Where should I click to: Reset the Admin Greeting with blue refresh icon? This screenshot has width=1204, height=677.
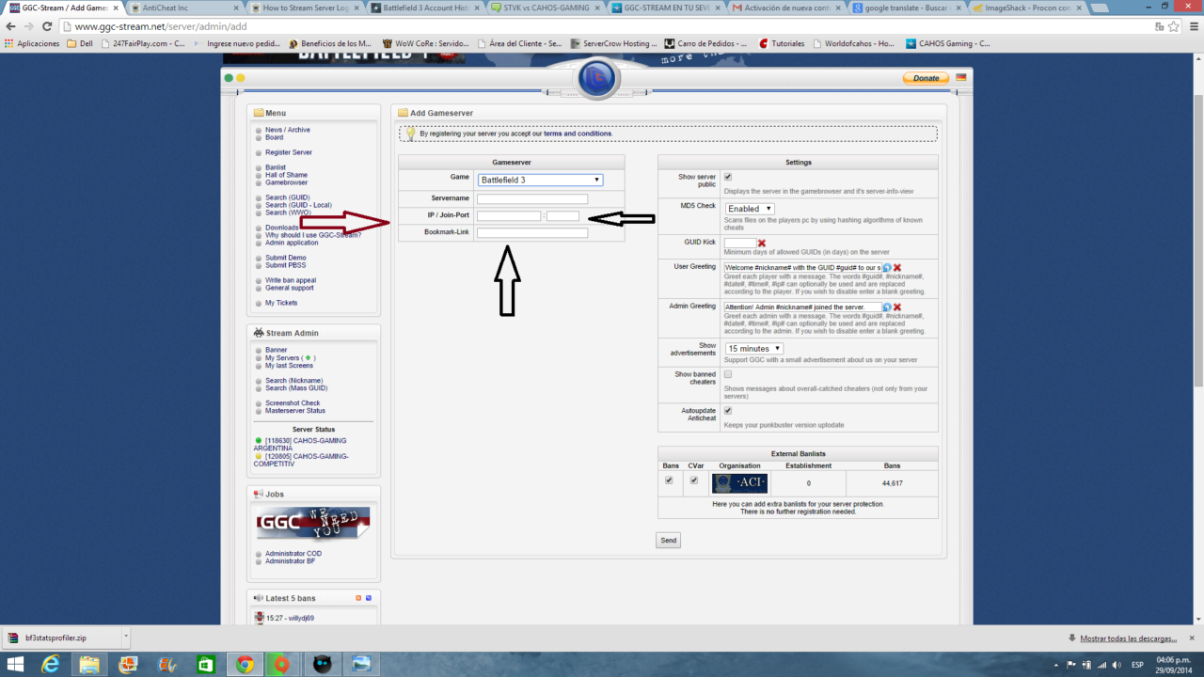[887, 307]
